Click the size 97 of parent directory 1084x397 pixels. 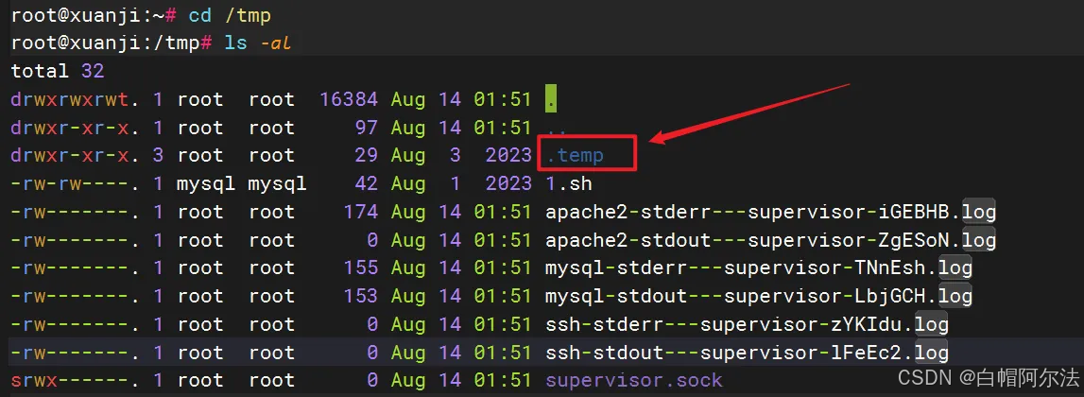[367, 128]
